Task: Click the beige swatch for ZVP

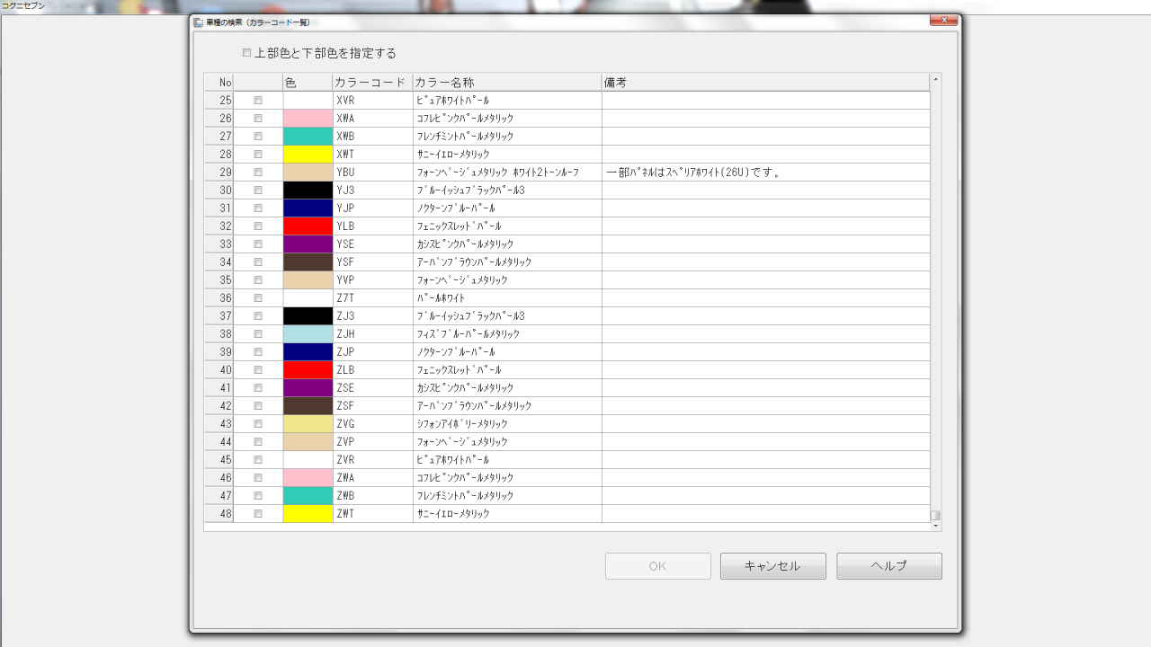Action: point(308,441)
